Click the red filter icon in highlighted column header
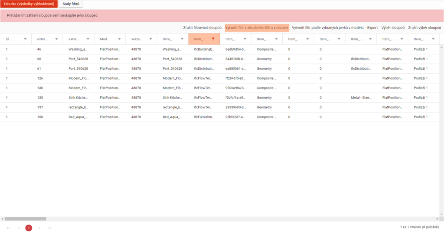444x233 pixels. (x=213, y=39)
